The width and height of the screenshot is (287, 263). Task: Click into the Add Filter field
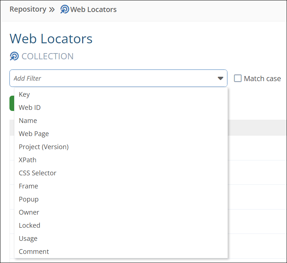tap(113, 78)
